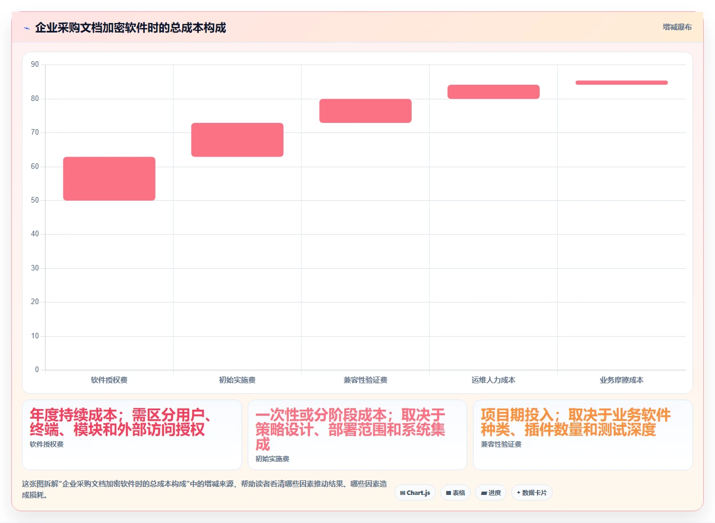Click the 兼容性验证费 waterfall bar
Image resolution: width=715 pixels, height=523 pixels.
pyautogui.click(x=365, y=111)
